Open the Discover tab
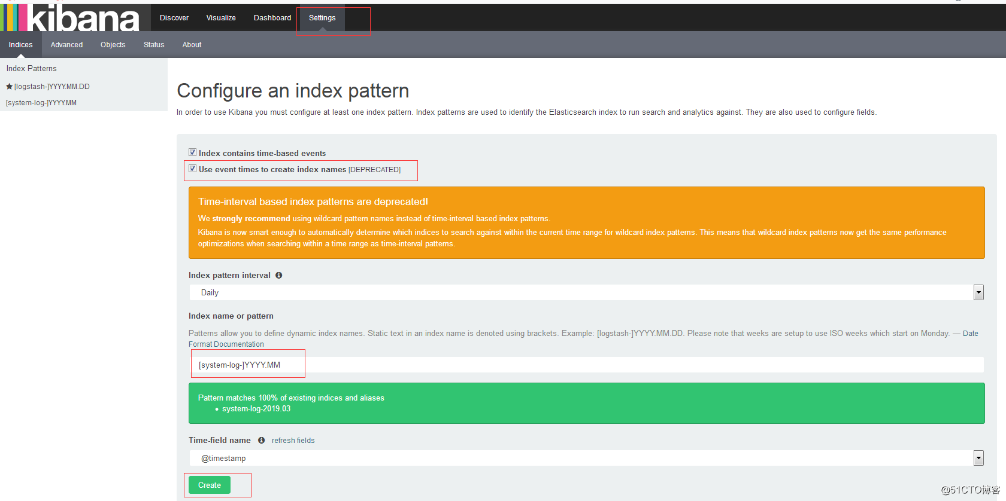 [174, 18]
